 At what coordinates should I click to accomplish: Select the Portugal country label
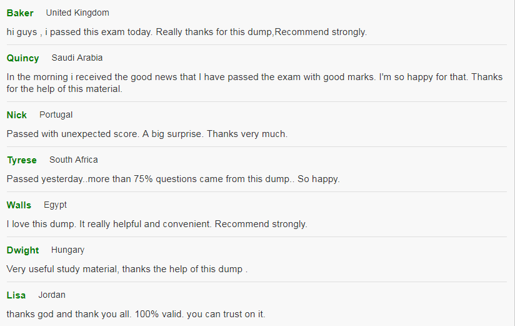click(x=56, y=115)
